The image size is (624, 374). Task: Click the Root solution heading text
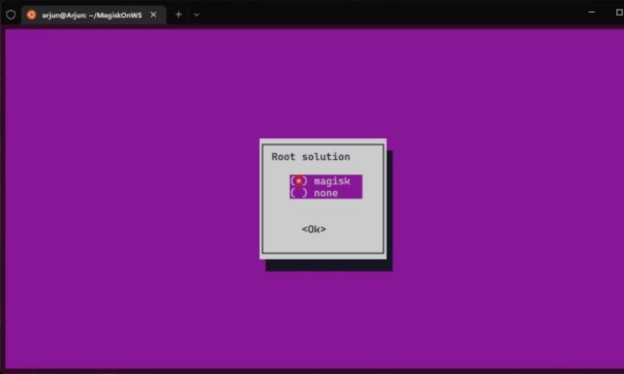click(x=311, y=157)
